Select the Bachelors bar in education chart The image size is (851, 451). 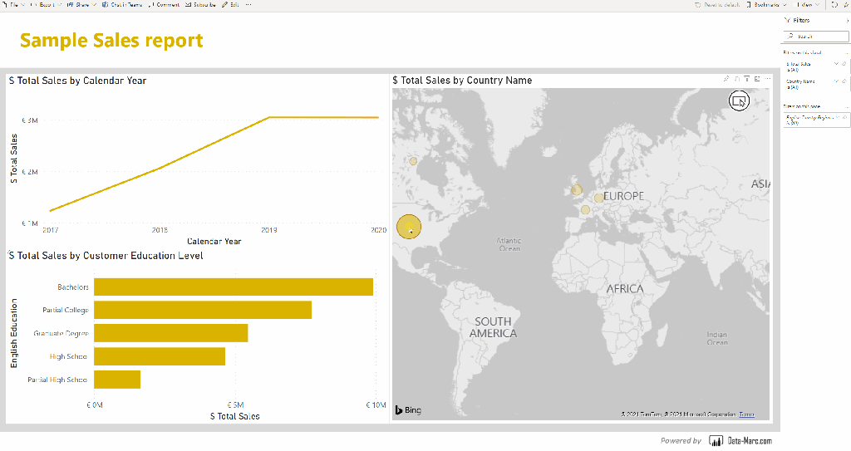click(233, 287)
